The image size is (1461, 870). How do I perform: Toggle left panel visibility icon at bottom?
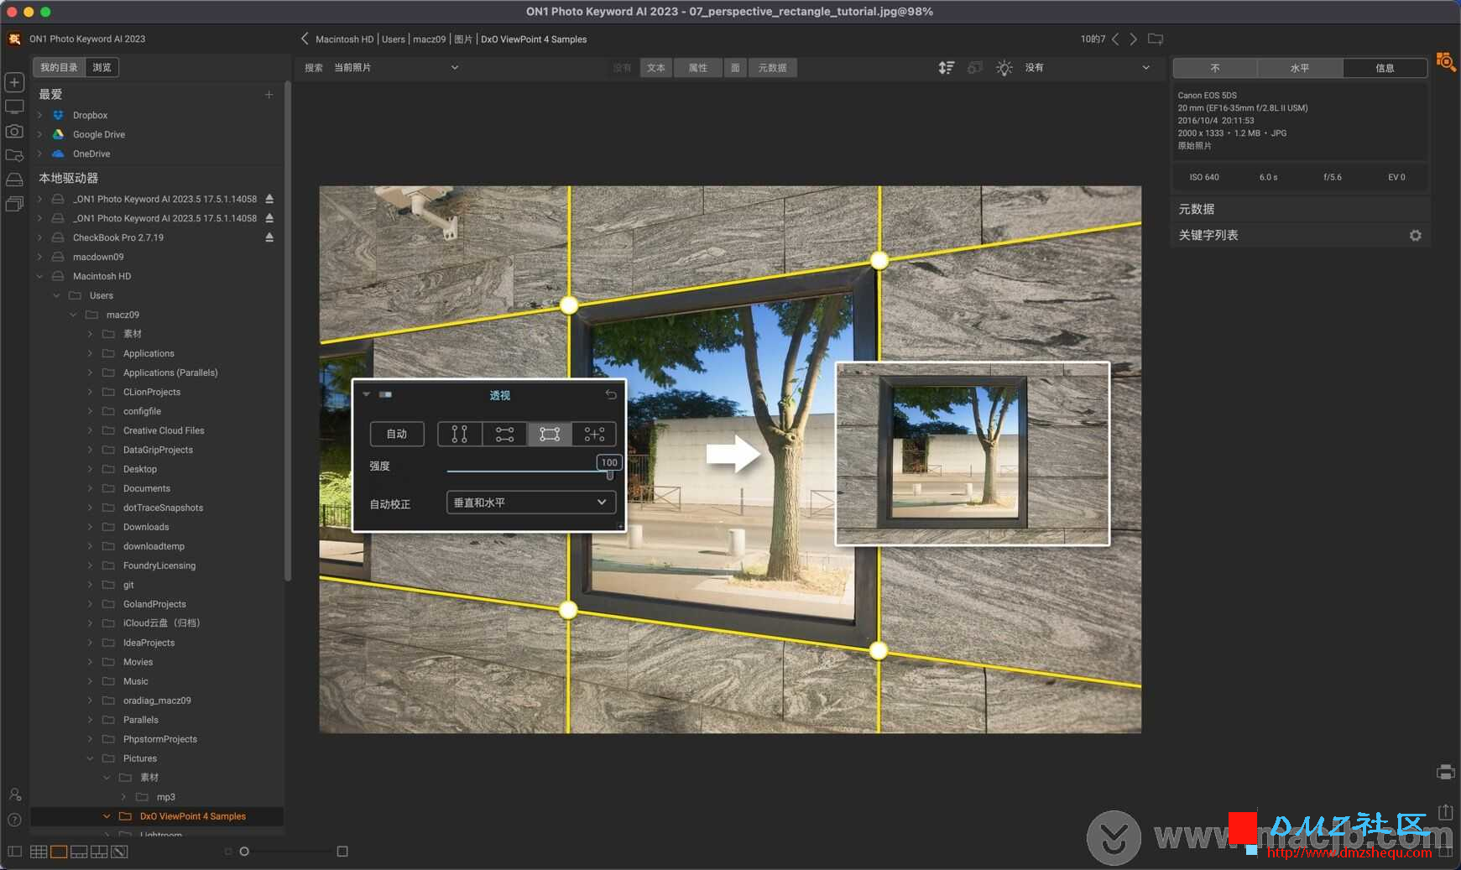[x=14, y=852]
